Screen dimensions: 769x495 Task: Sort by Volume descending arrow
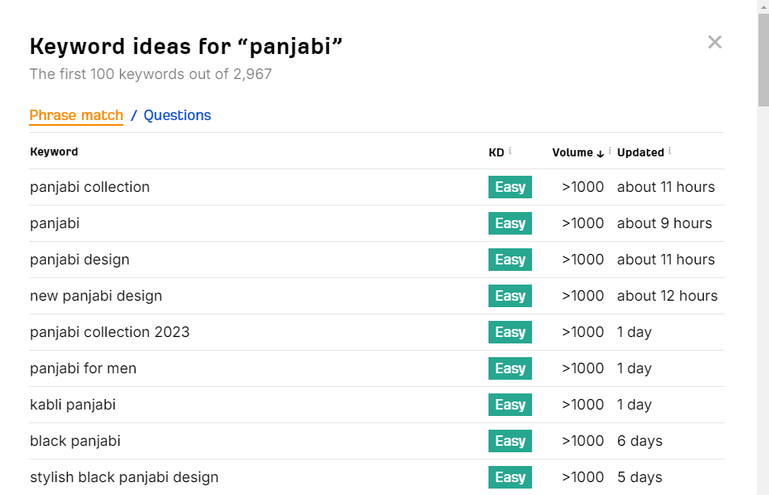pos(601,152)
